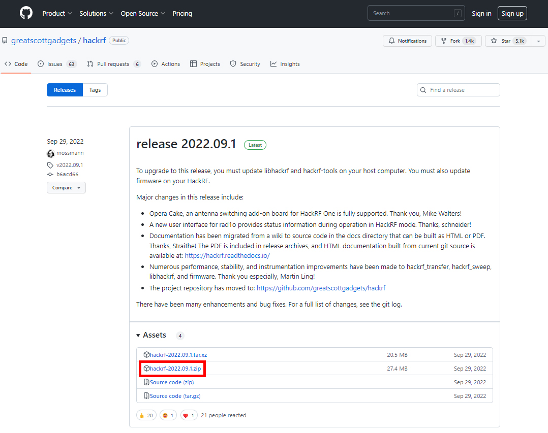548x433 pixels.
Task: Open the Security tab
Action: 245,64
